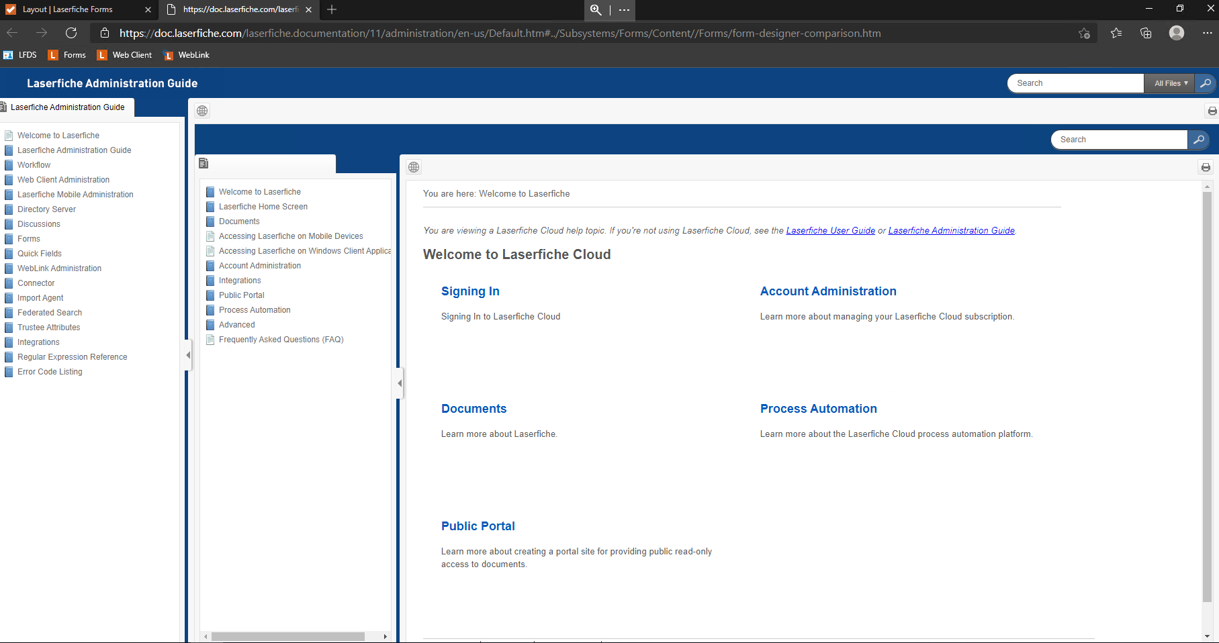Click the top header Search input field

pos(1076,83)
